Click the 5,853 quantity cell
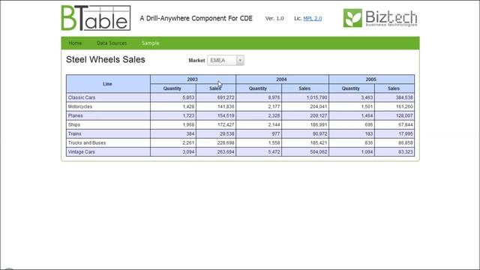Image resolution: width=480 pixels, height=270 pixels. (173, 97)
